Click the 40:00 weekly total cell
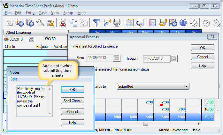223x135 pixels. pos(208,117)
